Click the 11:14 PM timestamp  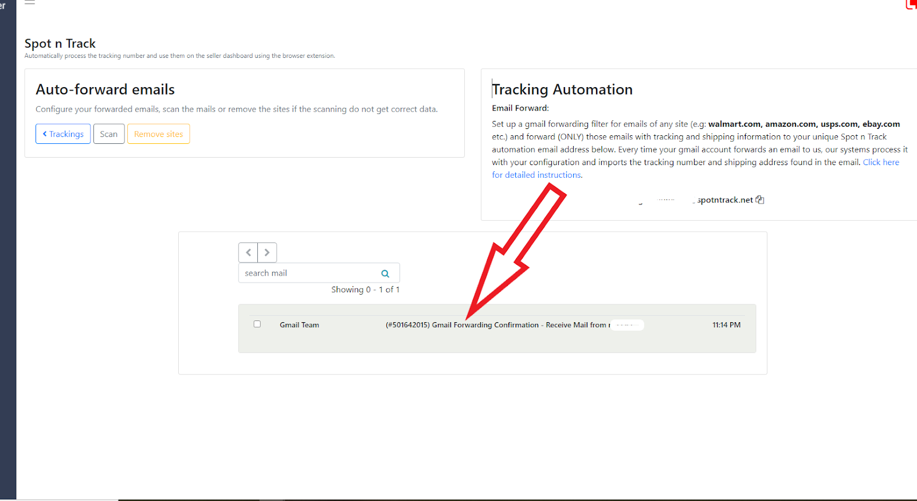pyautogui.click(x=726, y=325)
